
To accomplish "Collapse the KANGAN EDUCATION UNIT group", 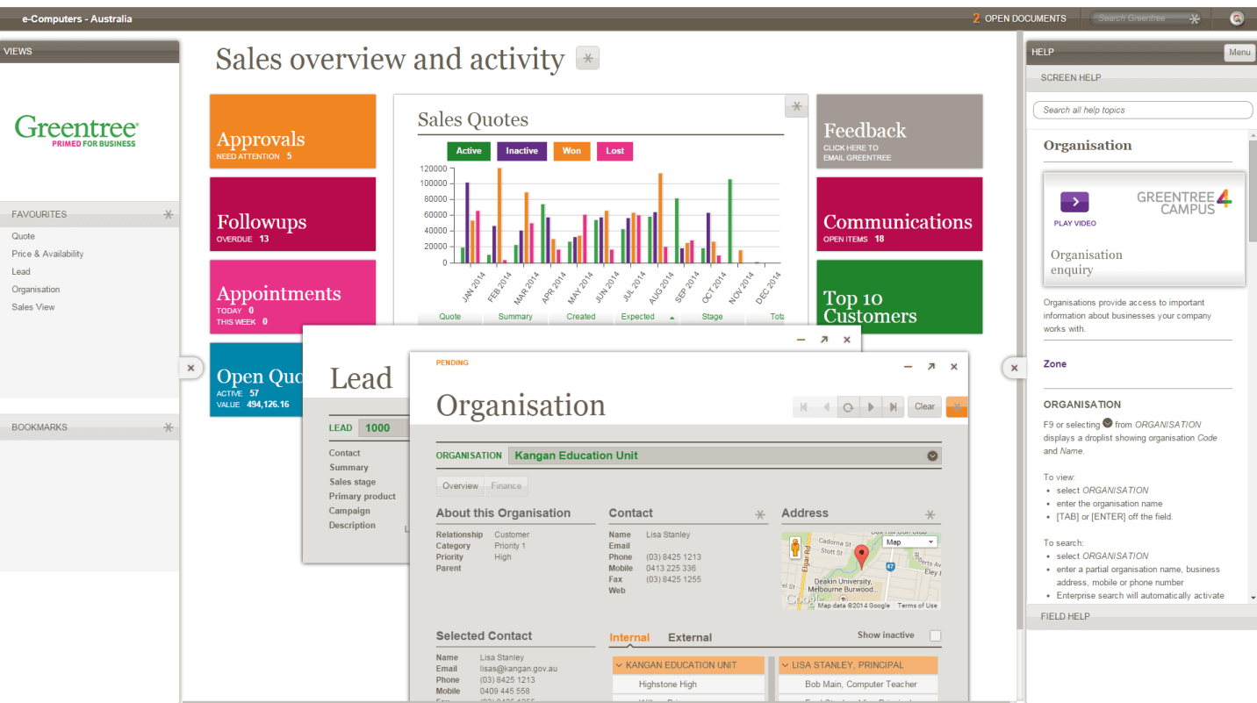I will click(x=687, y=665).
